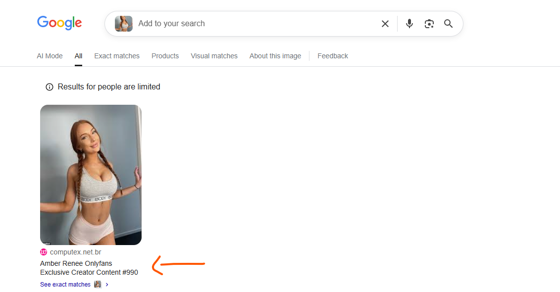The image size is (560, 292).
Task: Click the magnifying glass search icon
Action: (449, 24)
